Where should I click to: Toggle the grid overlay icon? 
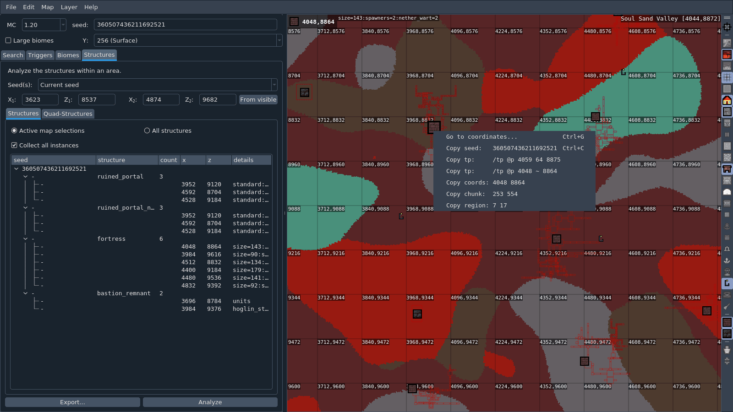click(x=727, y=77)
